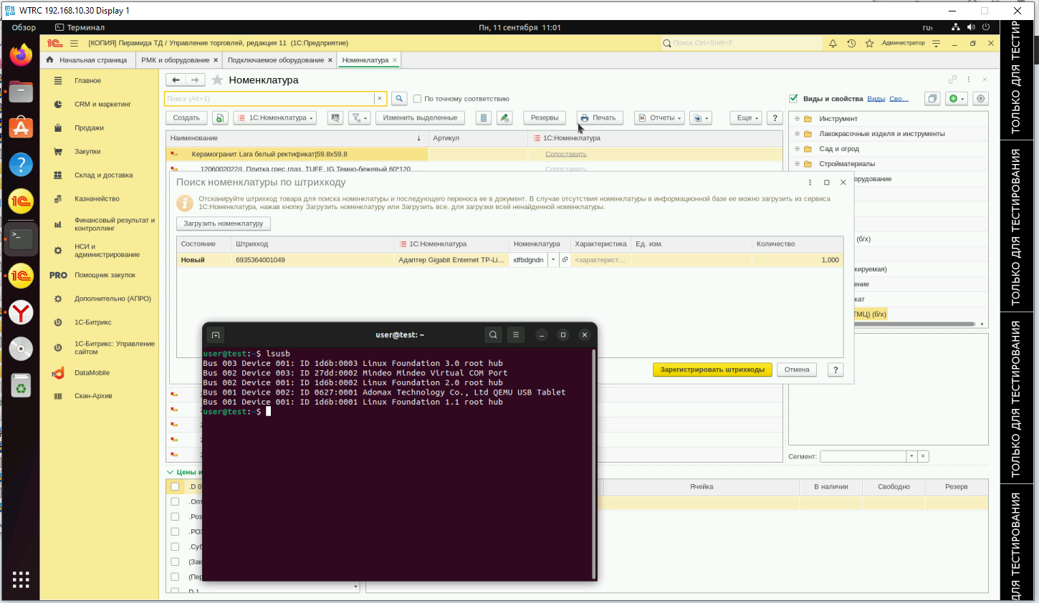Click the magnifier search button
This screenshot has height=603, width=1039.
click(399, 99)
